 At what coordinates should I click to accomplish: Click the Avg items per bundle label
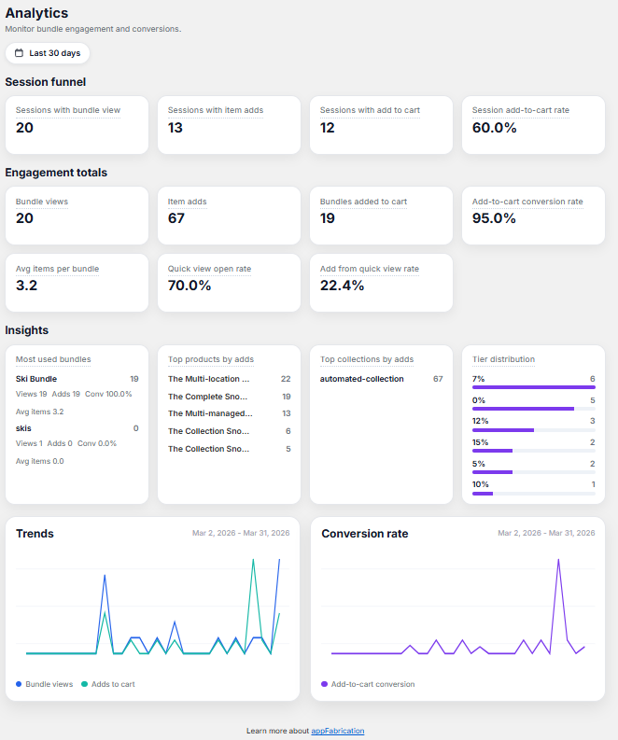[57, 269]
